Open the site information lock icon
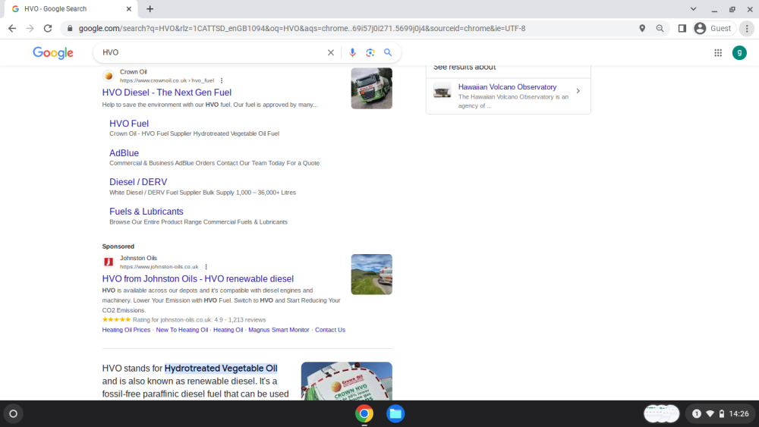This screenshot has width=759, height=427. tap(70, 29)
